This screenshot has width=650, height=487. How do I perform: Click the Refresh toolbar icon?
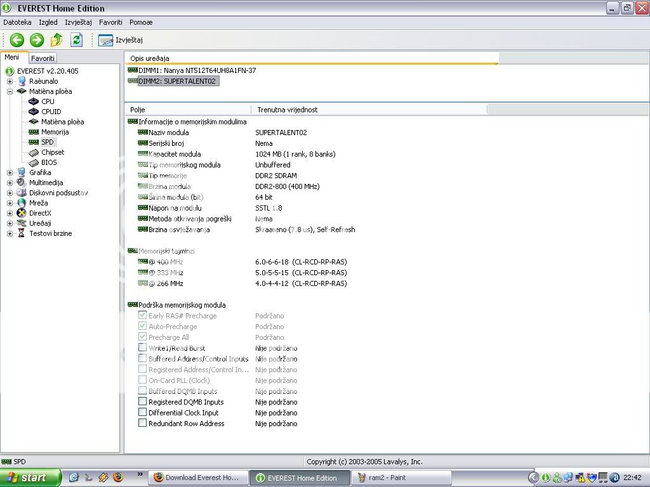77,40
